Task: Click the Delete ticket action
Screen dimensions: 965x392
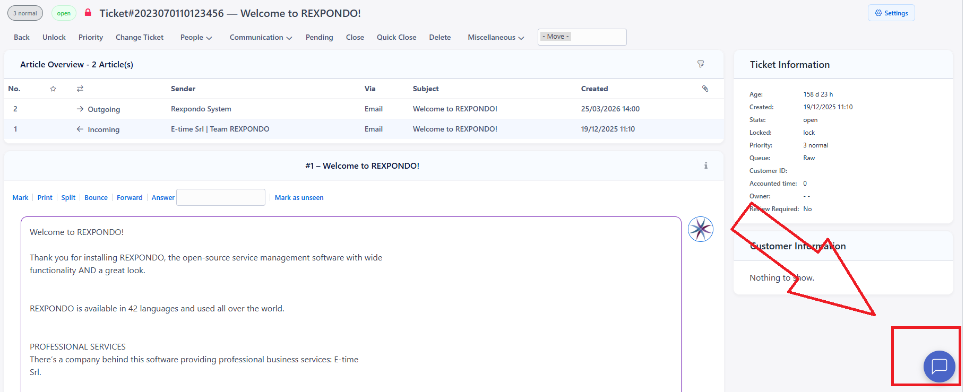Action: (440, 37)
